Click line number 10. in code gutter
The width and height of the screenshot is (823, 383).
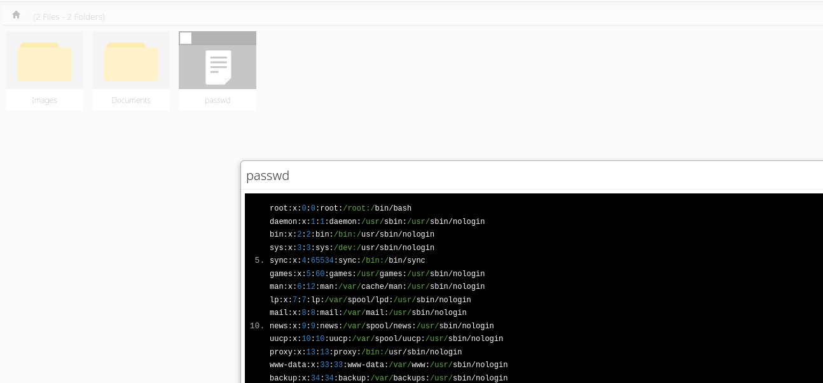[x=257, y=326]
